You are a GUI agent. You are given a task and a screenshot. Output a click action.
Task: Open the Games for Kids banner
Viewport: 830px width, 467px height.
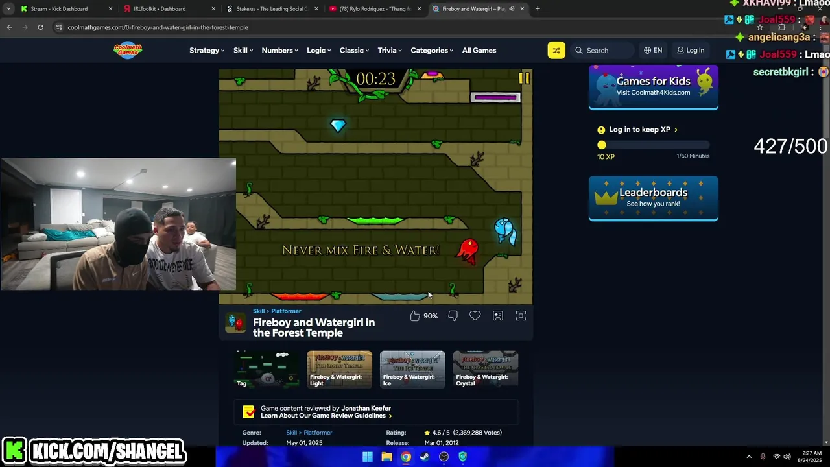pyautogui.click(x=653, y=87)
